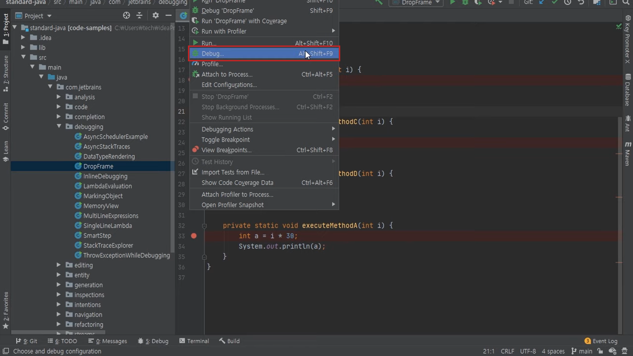633x356 pixels.
Task: Toggle the Maven tool window
Action: (628, 154)
